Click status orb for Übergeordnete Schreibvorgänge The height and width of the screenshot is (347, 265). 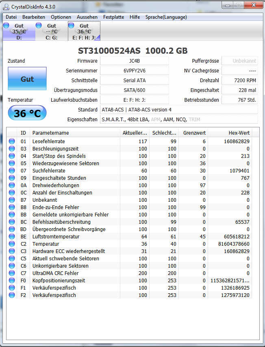12,229
